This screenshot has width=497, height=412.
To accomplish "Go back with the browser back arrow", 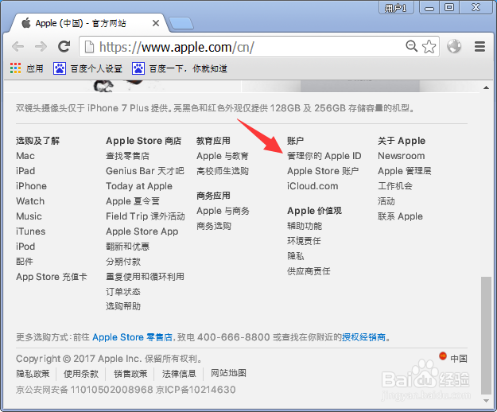I will tap(18, 47).
